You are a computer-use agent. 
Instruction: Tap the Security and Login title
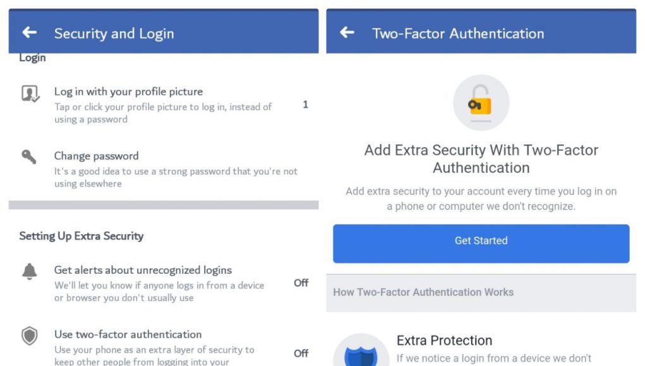114,33
